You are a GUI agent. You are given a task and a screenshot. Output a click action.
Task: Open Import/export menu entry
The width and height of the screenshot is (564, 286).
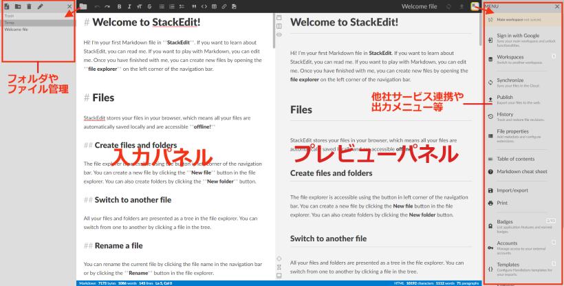522,190
